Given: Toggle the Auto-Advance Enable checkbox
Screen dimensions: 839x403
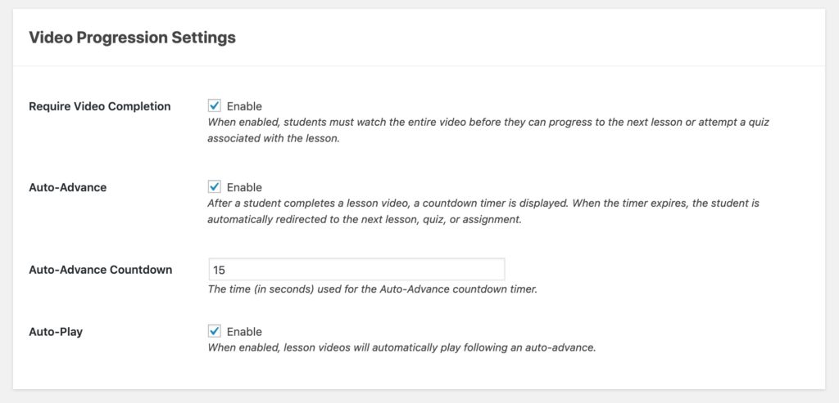Looking at the screenshot, I should (214, 187).
